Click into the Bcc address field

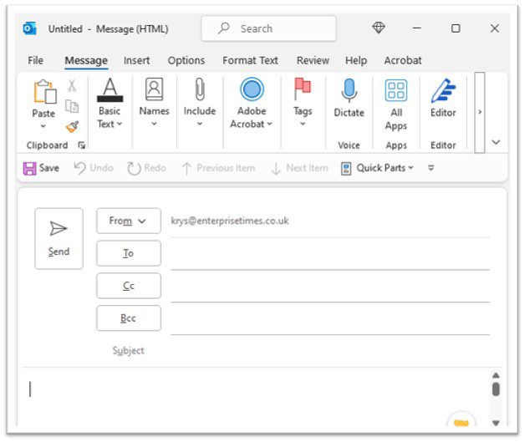click(330, 319)
